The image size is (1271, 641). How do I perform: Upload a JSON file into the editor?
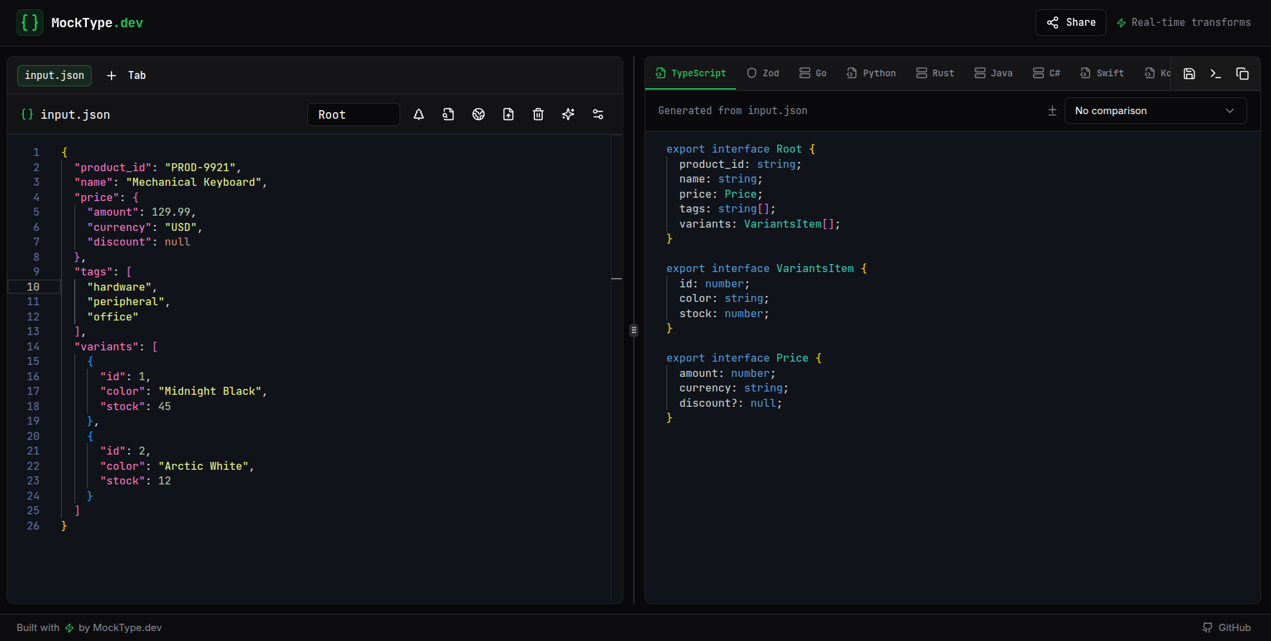point(508,114)
